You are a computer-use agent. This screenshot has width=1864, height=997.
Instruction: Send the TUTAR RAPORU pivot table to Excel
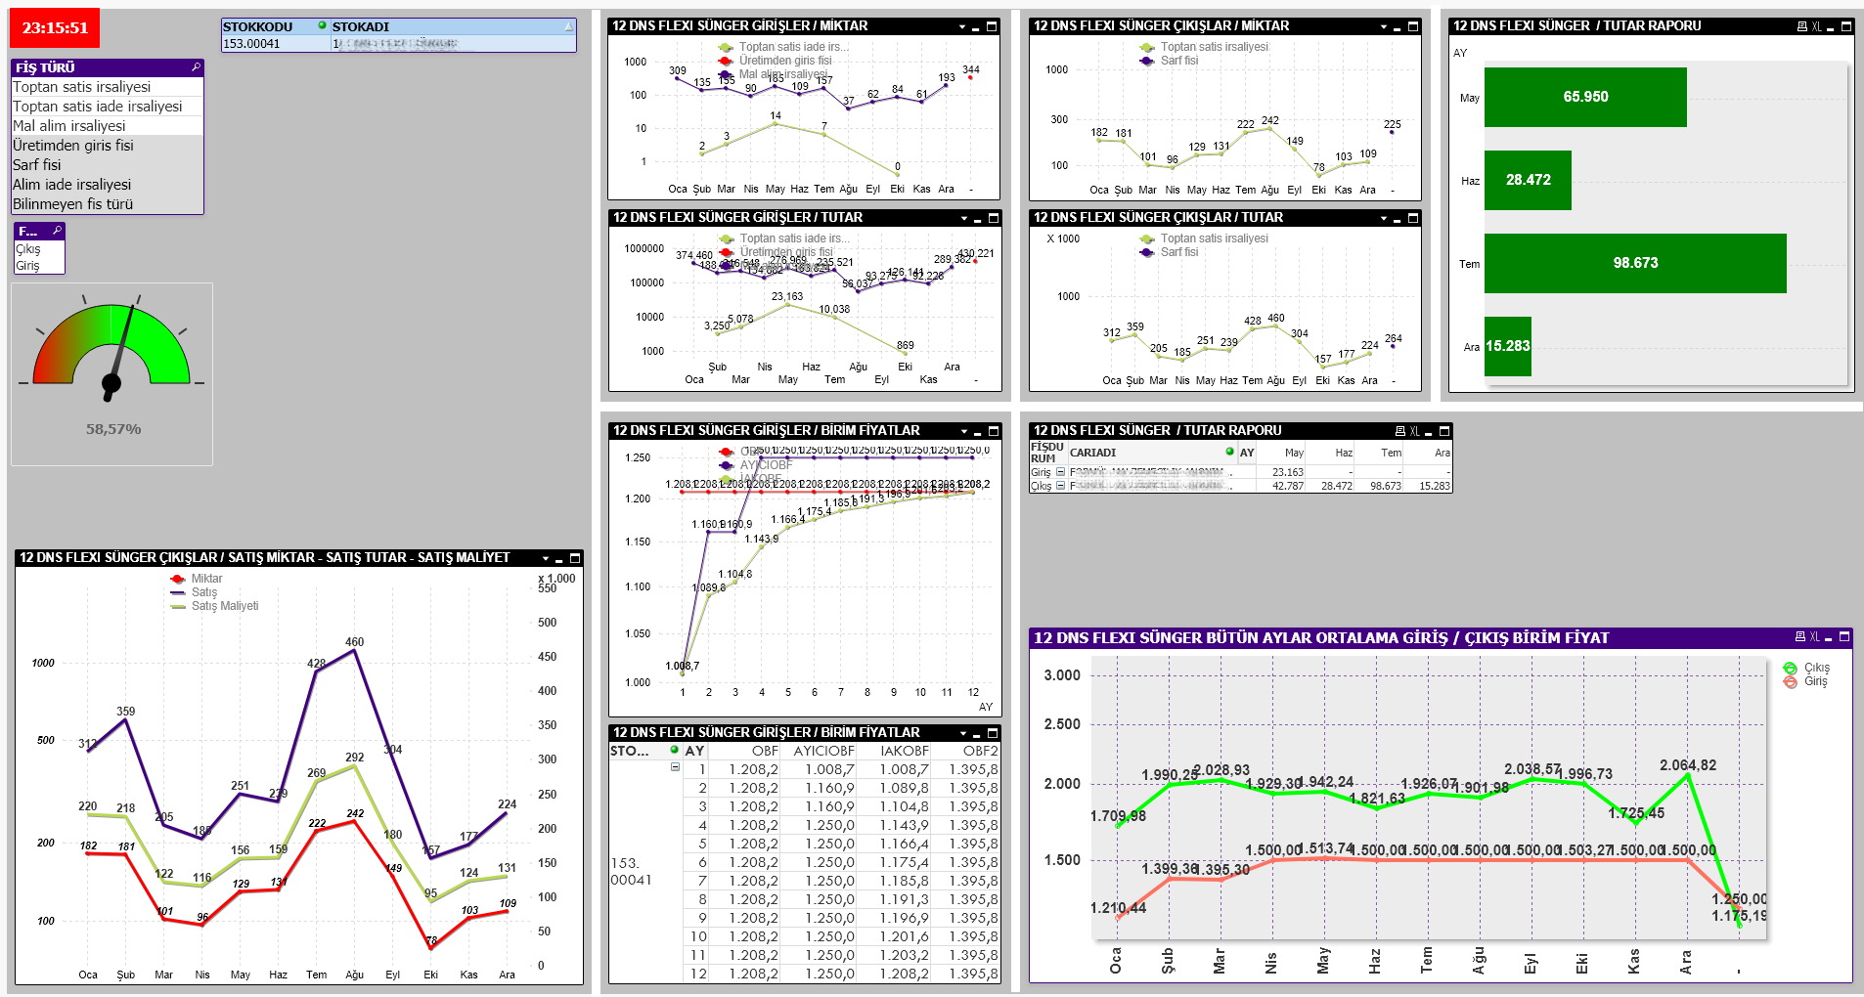point(1414,431)
